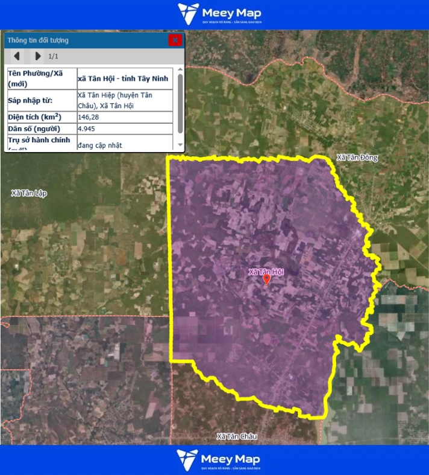Click the bottom Meey Map logo
This screenshot has width=429, height=475.
220,460
